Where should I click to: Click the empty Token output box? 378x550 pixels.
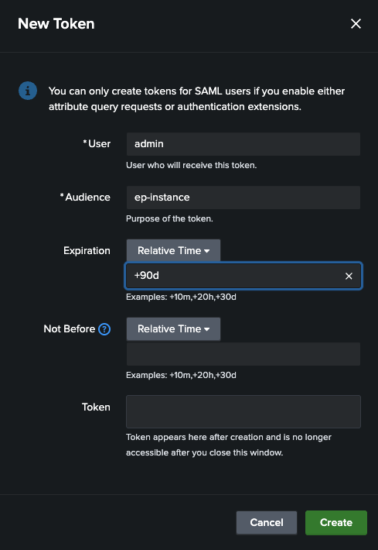243,411
